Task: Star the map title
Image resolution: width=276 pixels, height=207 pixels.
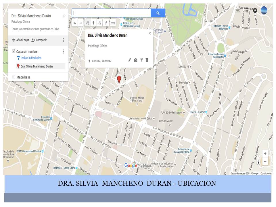Action: coord(64,16)
